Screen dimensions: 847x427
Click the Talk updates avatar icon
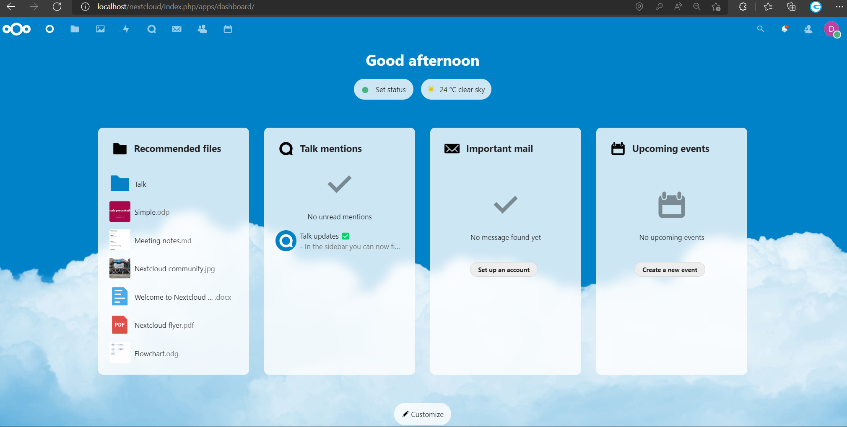point(286,241)
